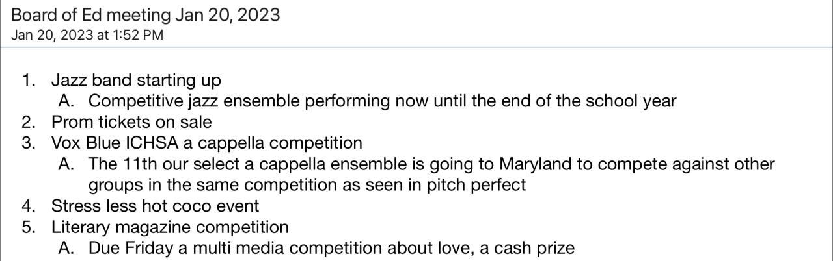Click the list number '1.' marker

tap(28, 81)
